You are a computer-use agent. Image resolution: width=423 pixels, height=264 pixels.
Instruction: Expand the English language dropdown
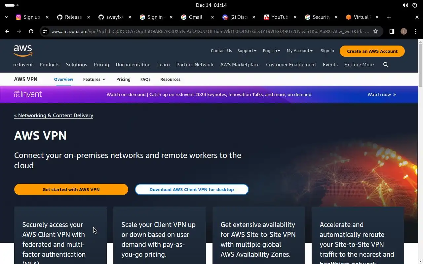pyautogui.click(x=271, y=51)
